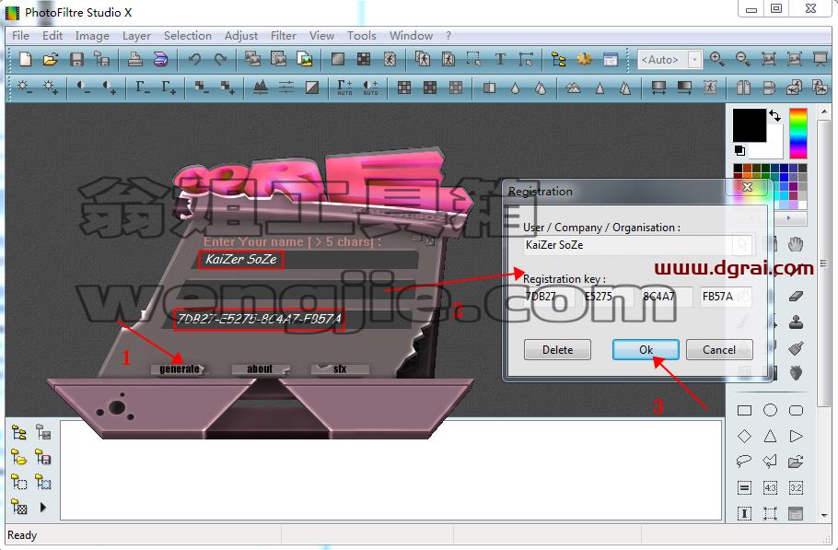Open the File menu
838x550 pixels.
click(x=20, y=36)
